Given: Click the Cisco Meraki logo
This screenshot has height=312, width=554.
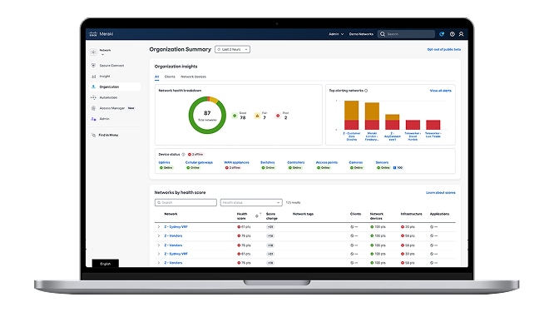Looking at the screenshot, I should [101, 34].
